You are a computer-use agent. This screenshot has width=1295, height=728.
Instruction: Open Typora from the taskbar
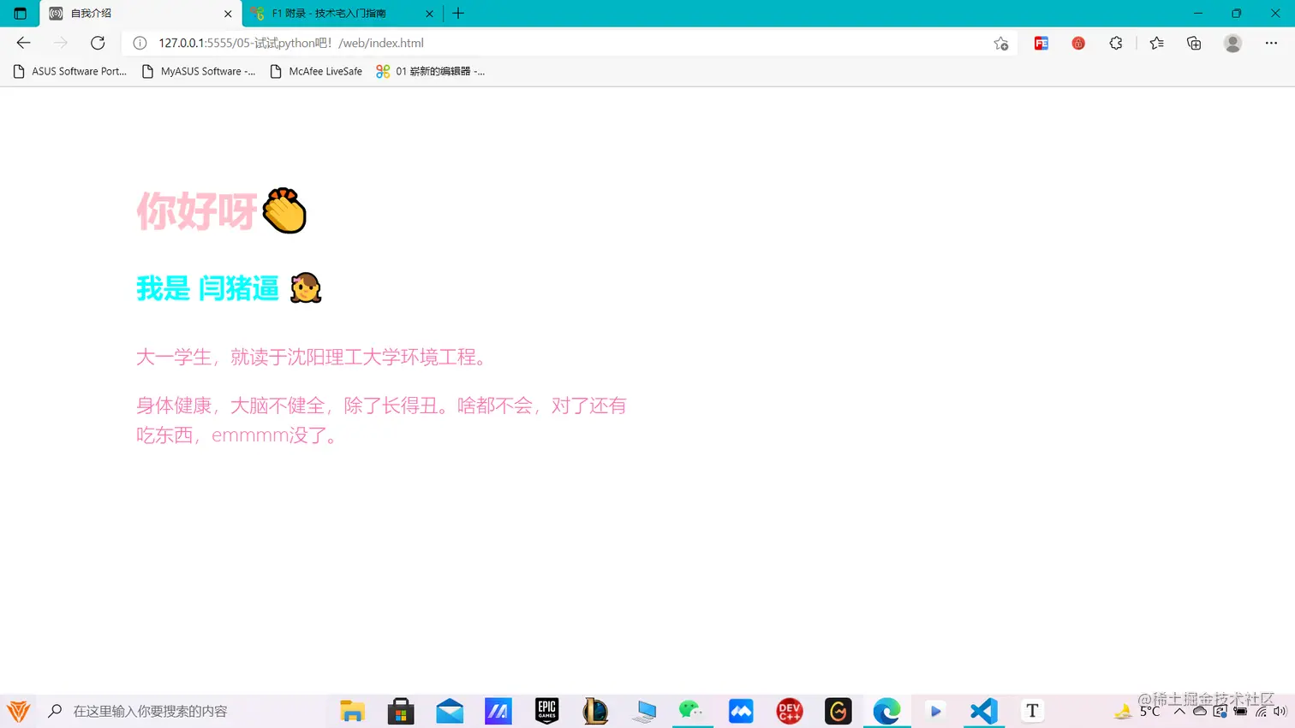point(1032,711)
